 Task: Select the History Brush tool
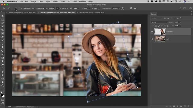(2, 51)
